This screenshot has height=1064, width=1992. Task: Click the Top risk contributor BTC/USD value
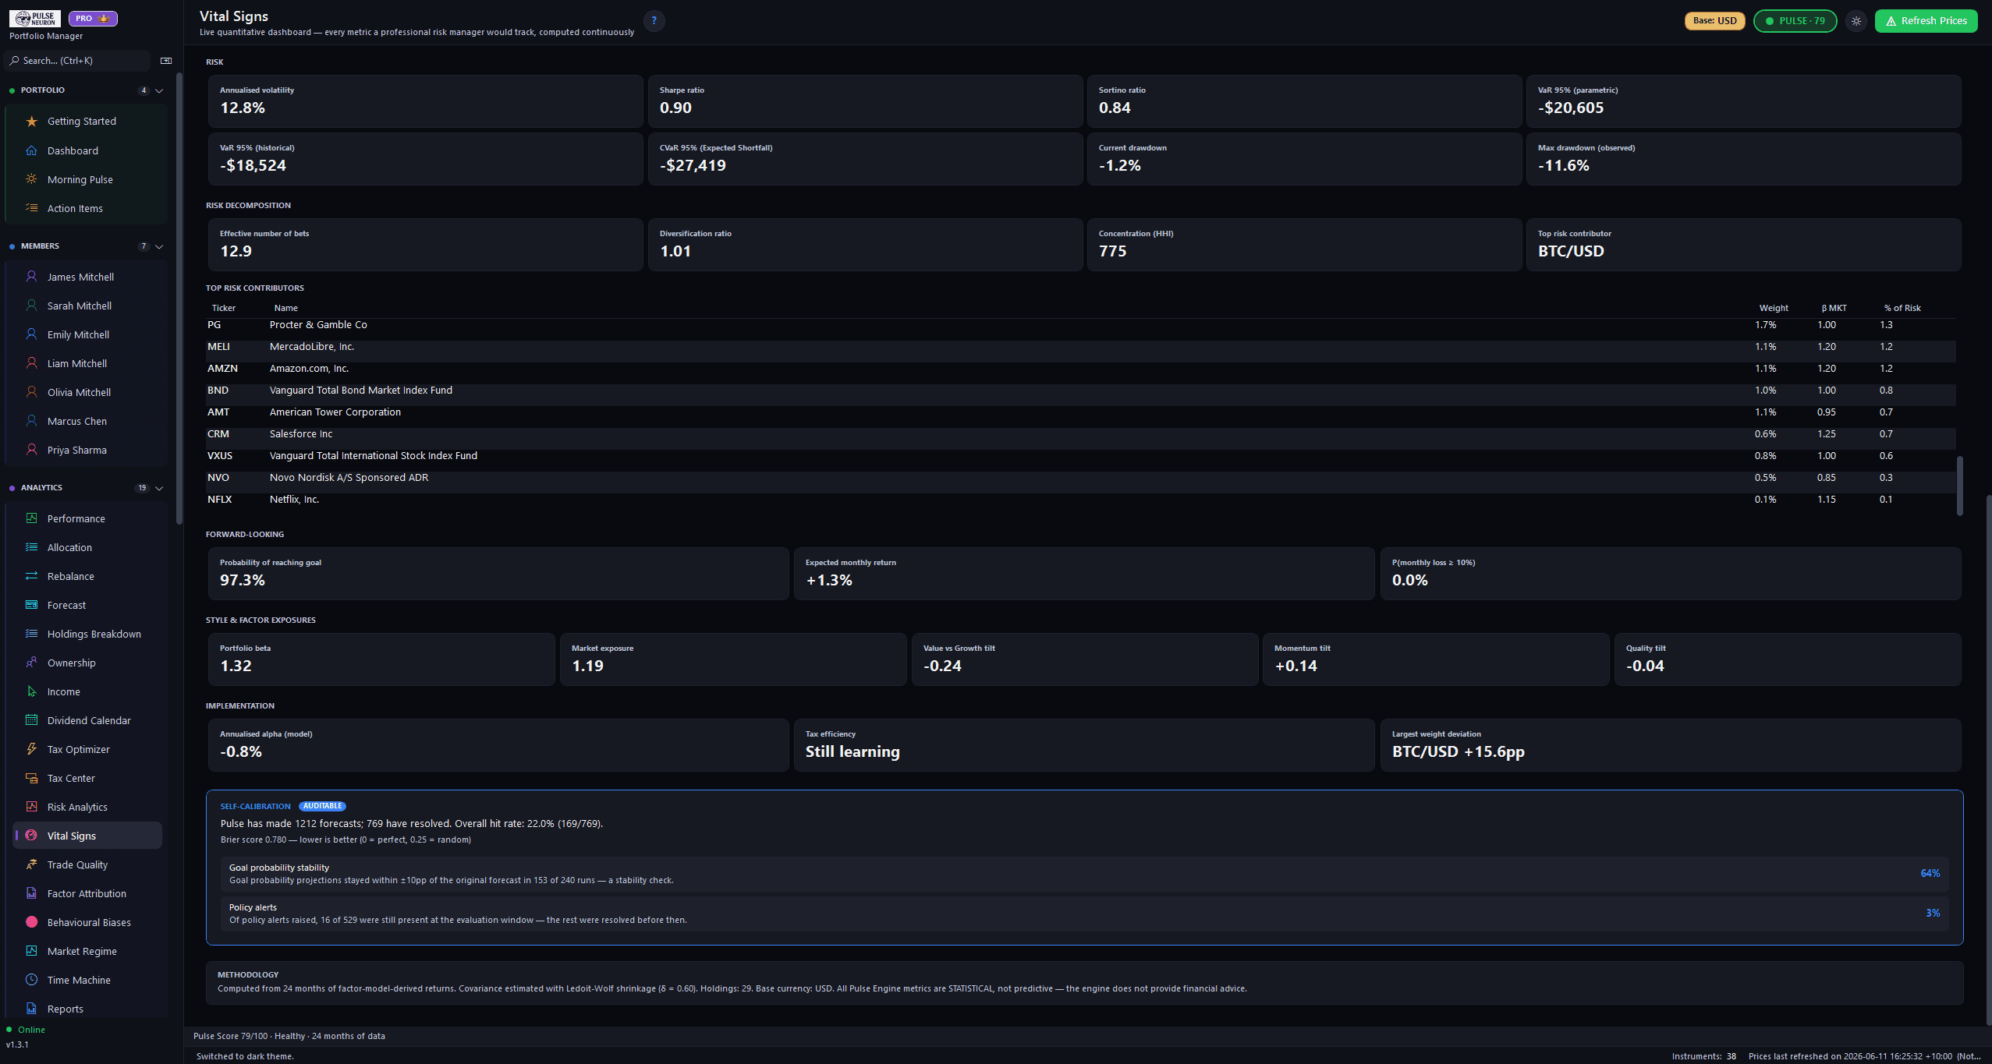click(1571, 251)
